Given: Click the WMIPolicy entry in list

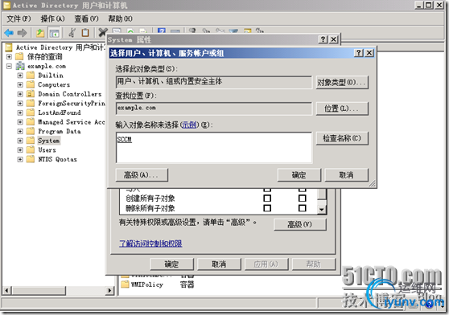Looking at the screenshot, I should (147, 284).
